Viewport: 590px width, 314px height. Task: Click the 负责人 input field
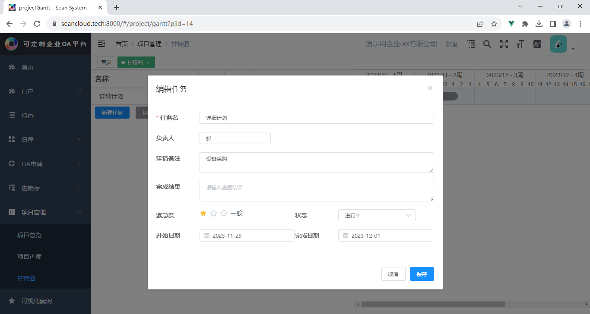pos(235,138)
